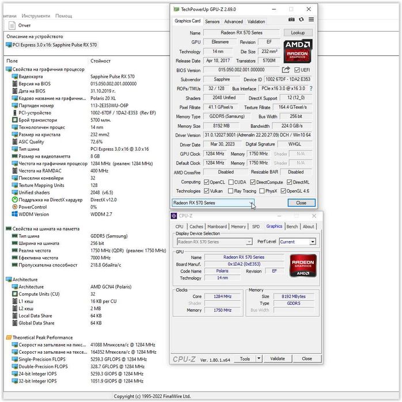402x402 pixels.
Task: Open the Perf Level Current dropdown
Action: [x=297, y=242]
